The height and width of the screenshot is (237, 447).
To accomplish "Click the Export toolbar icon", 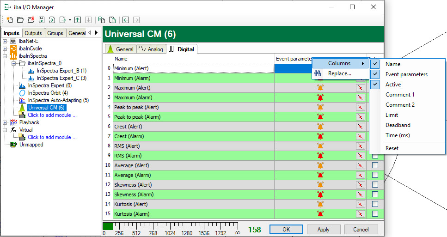I will (62, 20).
